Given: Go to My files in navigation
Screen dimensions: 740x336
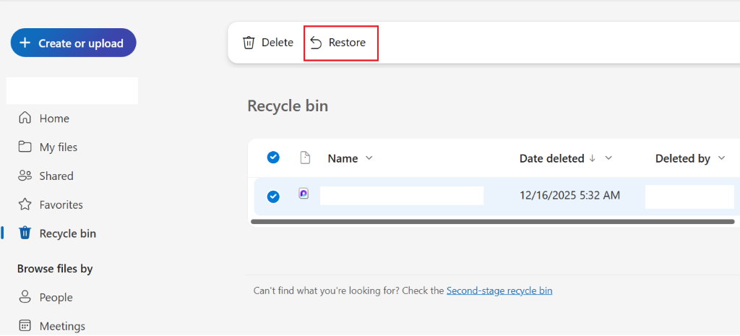Looking at the screenshot, I should [x=58, y=147].
